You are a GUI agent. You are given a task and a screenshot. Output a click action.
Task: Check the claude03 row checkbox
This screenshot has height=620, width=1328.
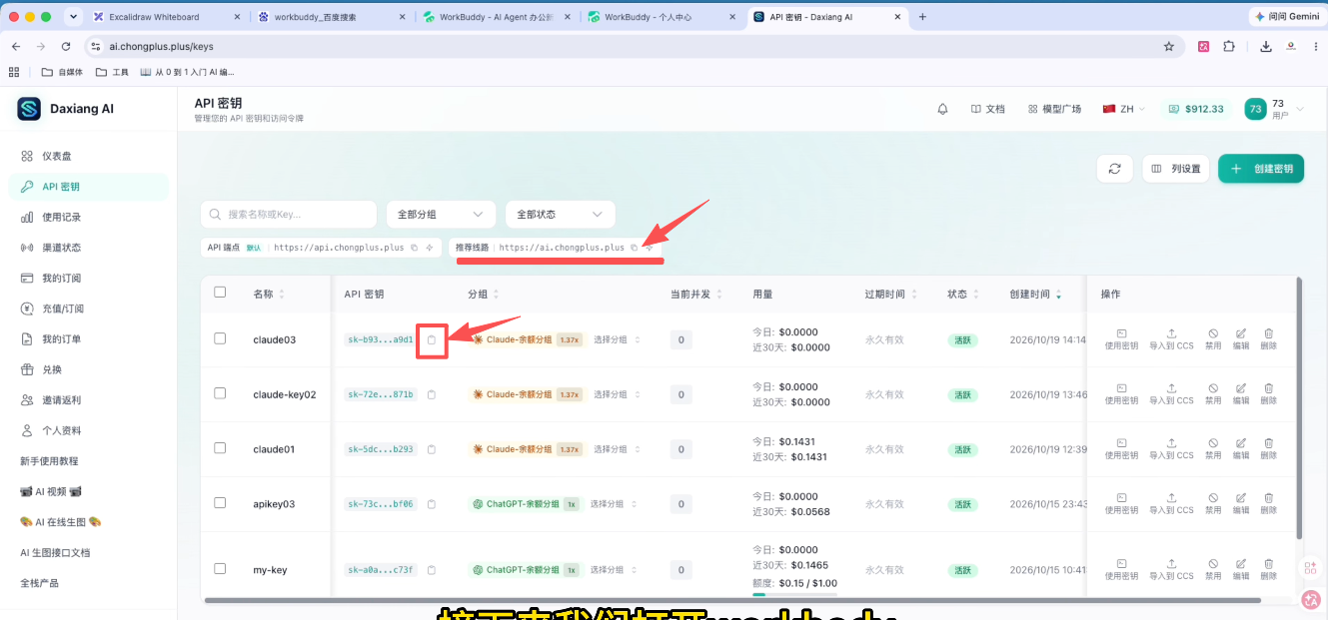[220, 338]
